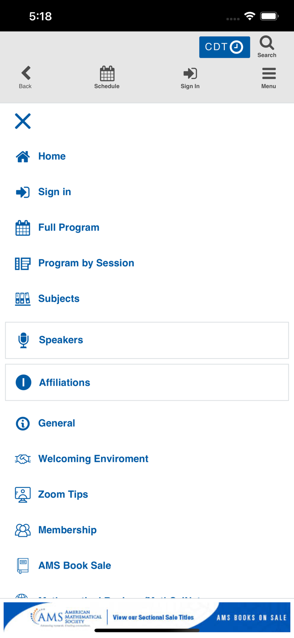This screenshot has height=638, width=294.
Task: Select Home in the menu
Action: 52,156
